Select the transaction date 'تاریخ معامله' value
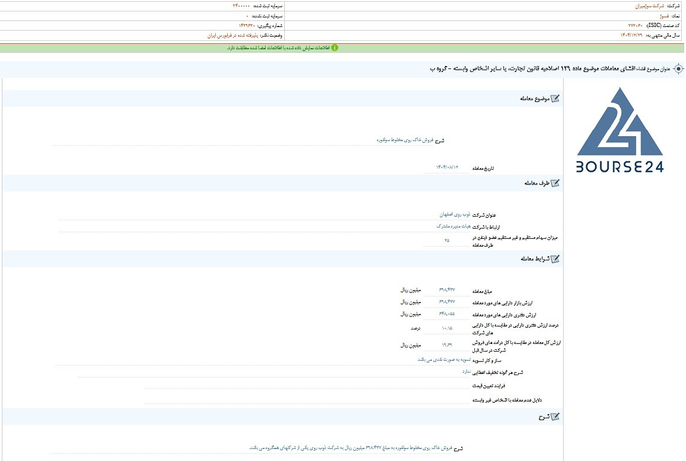 [447, 167]
